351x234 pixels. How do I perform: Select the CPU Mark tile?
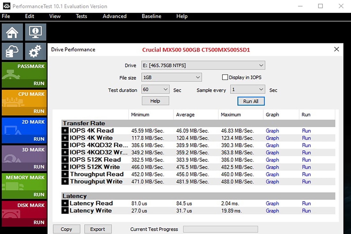[x=24, y=102]
